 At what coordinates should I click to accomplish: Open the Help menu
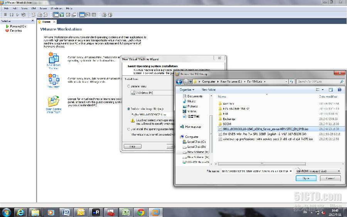[69, 8]
